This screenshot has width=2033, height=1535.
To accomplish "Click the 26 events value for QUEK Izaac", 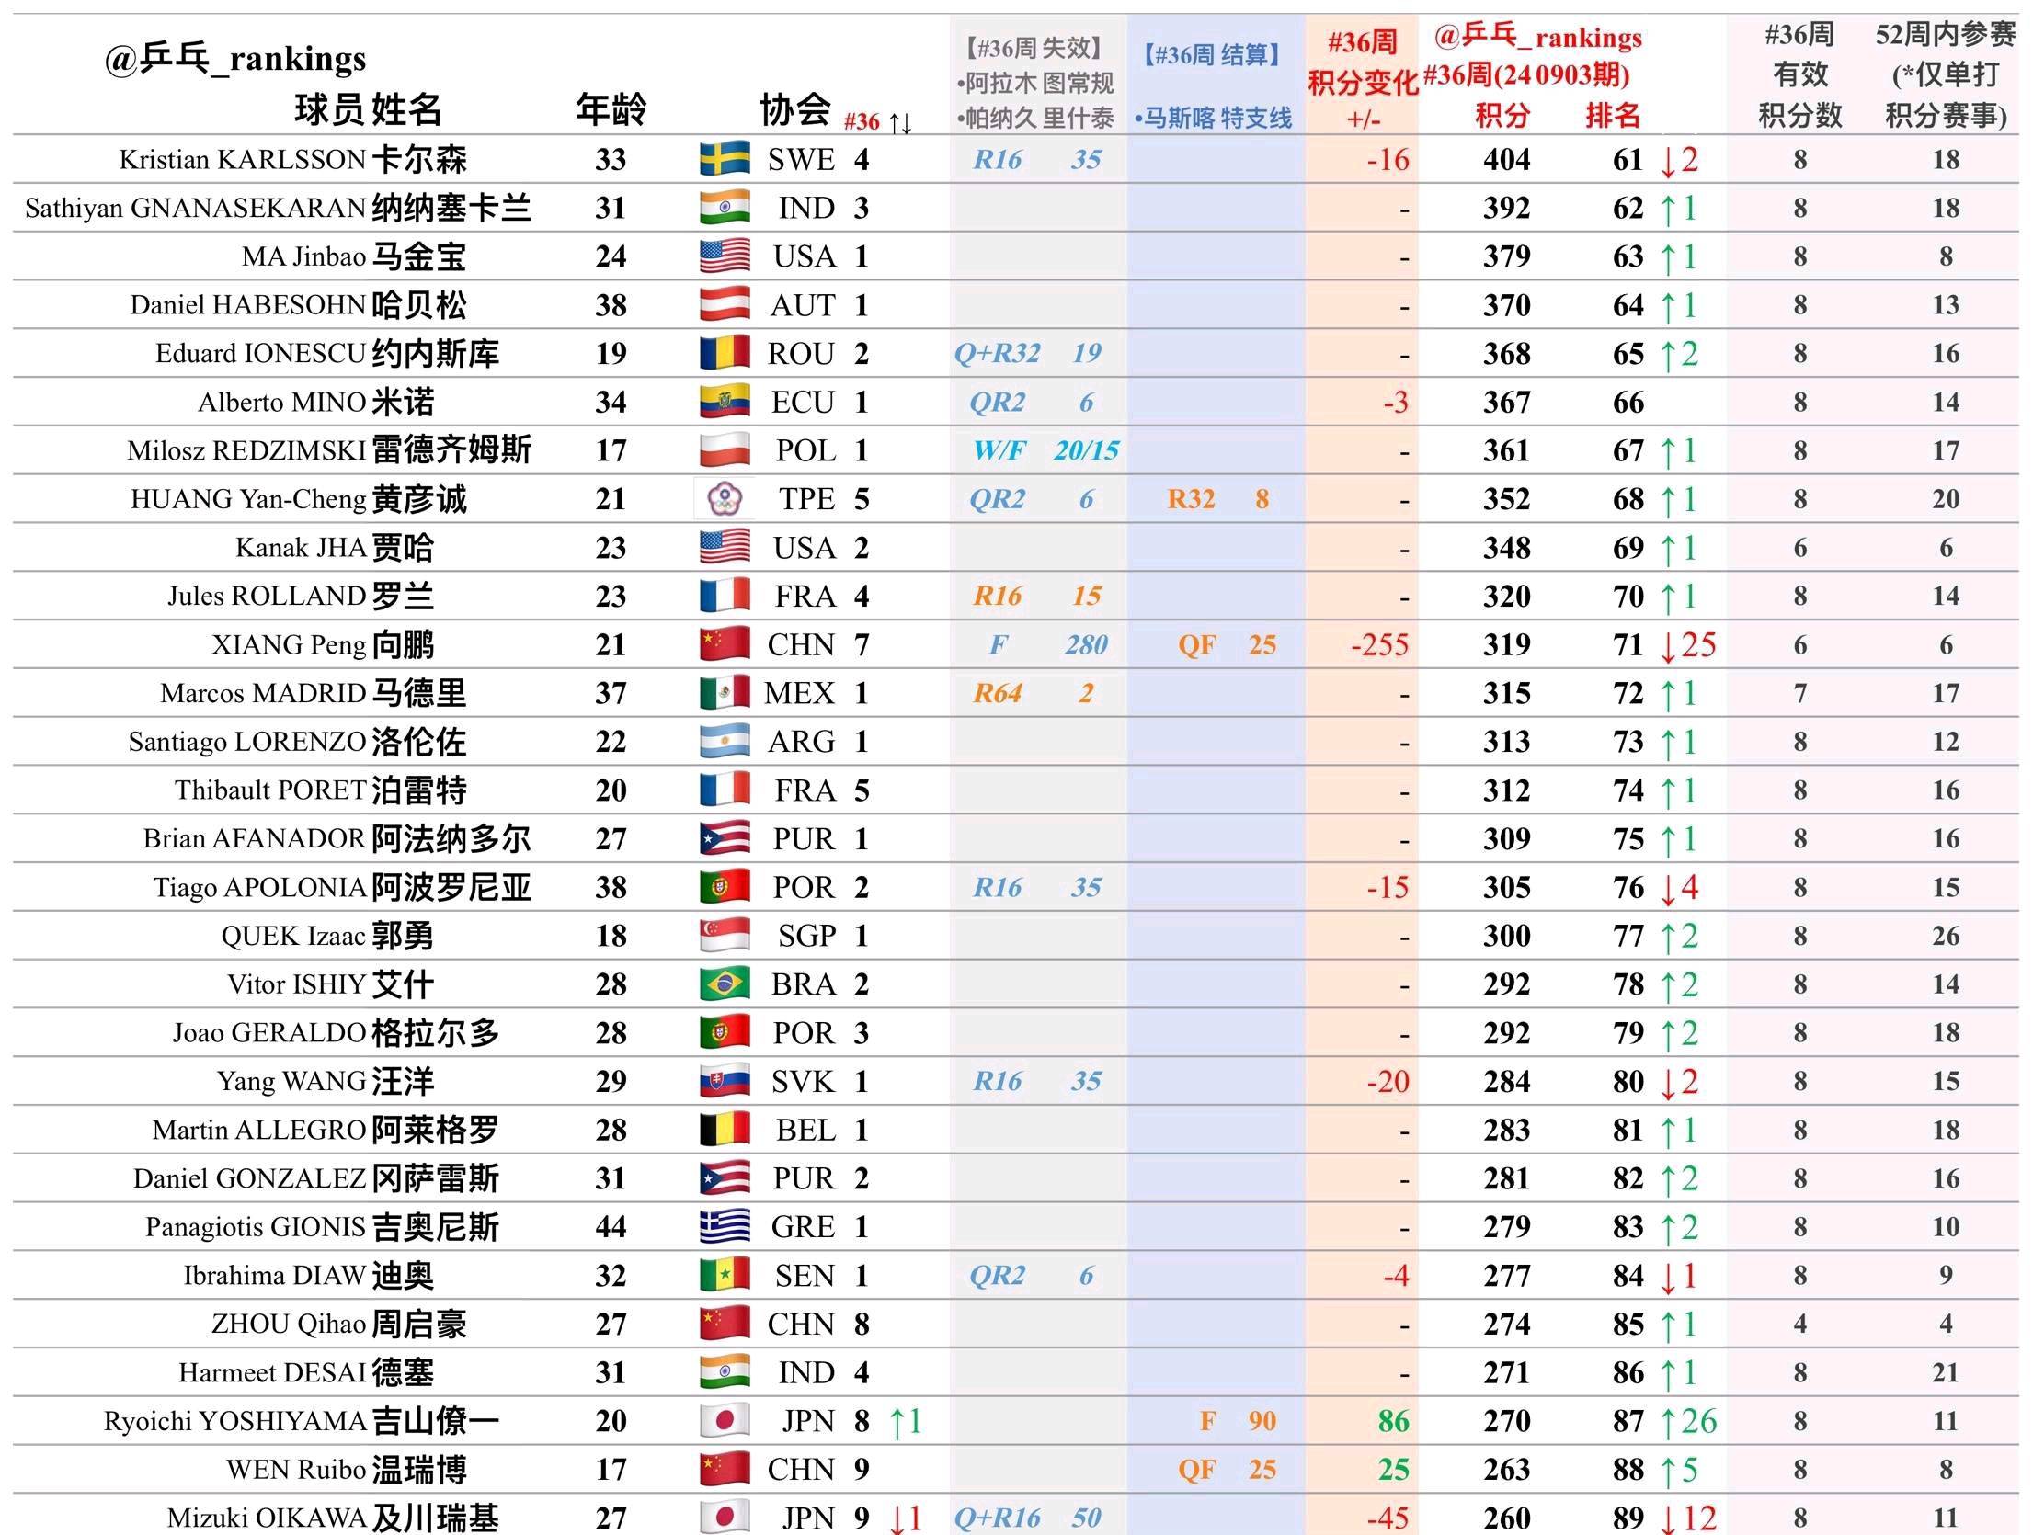I will pos(1946,936).
